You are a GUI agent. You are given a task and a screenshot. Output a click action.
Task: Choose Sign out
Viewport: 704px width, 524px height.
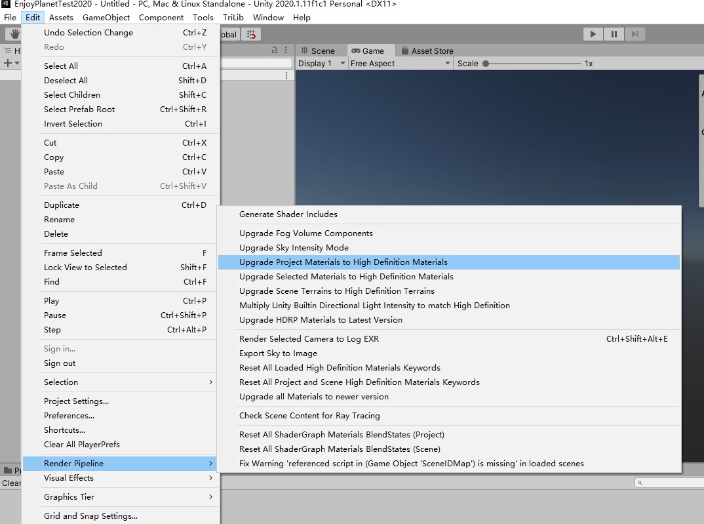(121, 363)
